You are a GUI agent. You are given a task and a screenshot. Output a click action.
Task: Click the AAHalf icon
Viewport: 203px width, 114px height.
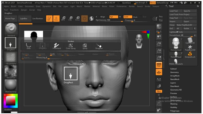pyautogui.click(x=159, y=58)
